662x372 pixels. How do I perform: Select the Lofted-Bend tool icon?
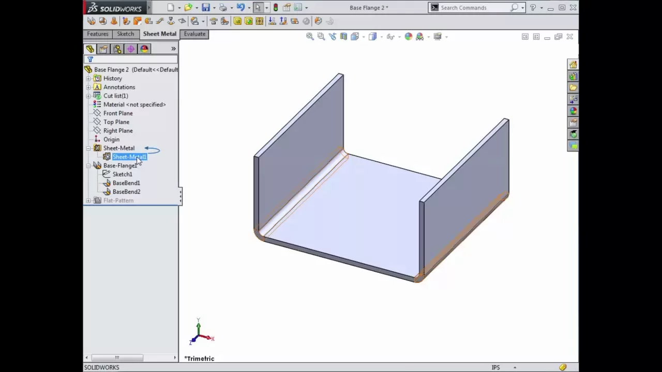(x=114, y=21)
